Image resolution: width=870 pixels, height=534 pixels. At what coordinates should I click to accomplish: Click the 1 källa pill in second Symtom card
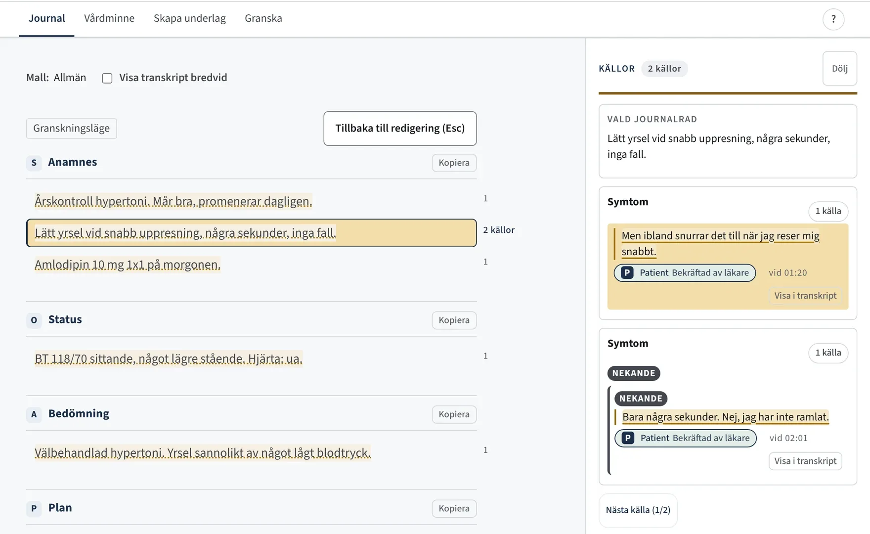click(828, 353)
